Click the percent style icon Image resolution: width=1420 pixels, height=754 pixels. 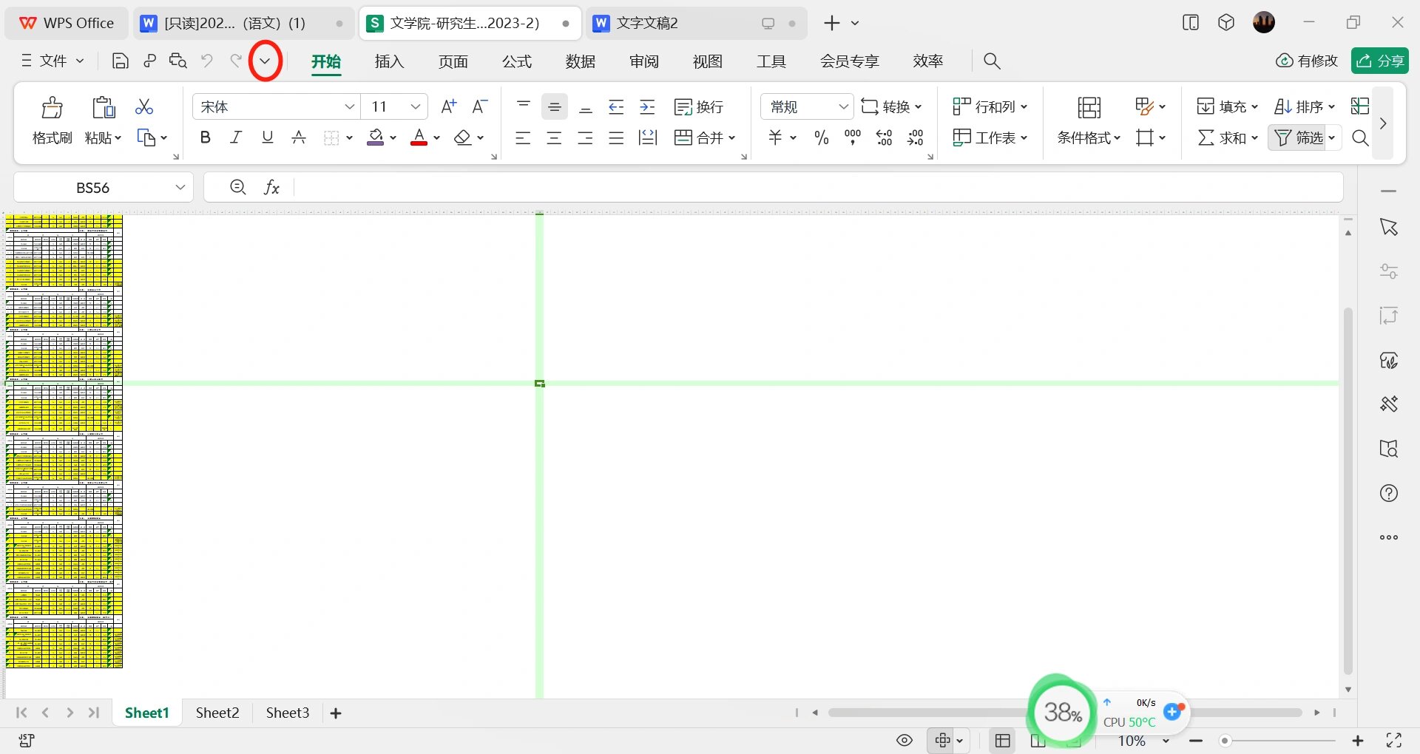[821, 137]
